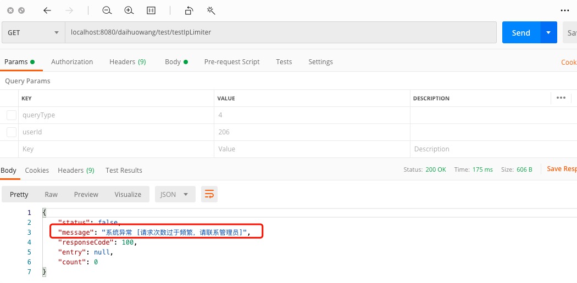This screenshot has width=577, height=283.
Task: Go back with the left arrow icon
Action: pyautogui.click(x=47, y=10)
